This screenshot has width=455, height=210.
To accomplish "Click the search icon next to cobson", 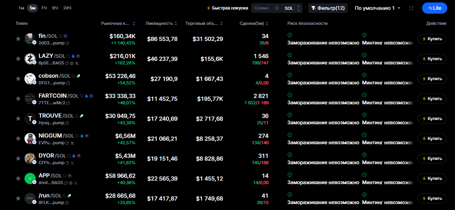I will pos(73,76).
